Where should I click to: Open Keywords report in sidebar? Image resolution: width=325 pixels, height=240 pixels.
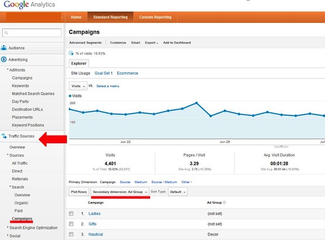pyautogui.click(x=21, y=85)
